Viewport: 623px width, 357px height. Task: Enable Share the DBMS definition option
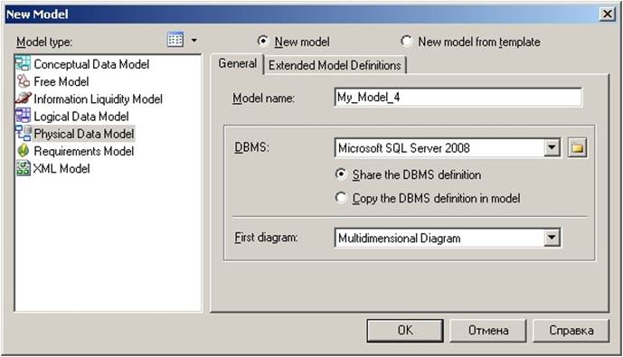point(341,174)
